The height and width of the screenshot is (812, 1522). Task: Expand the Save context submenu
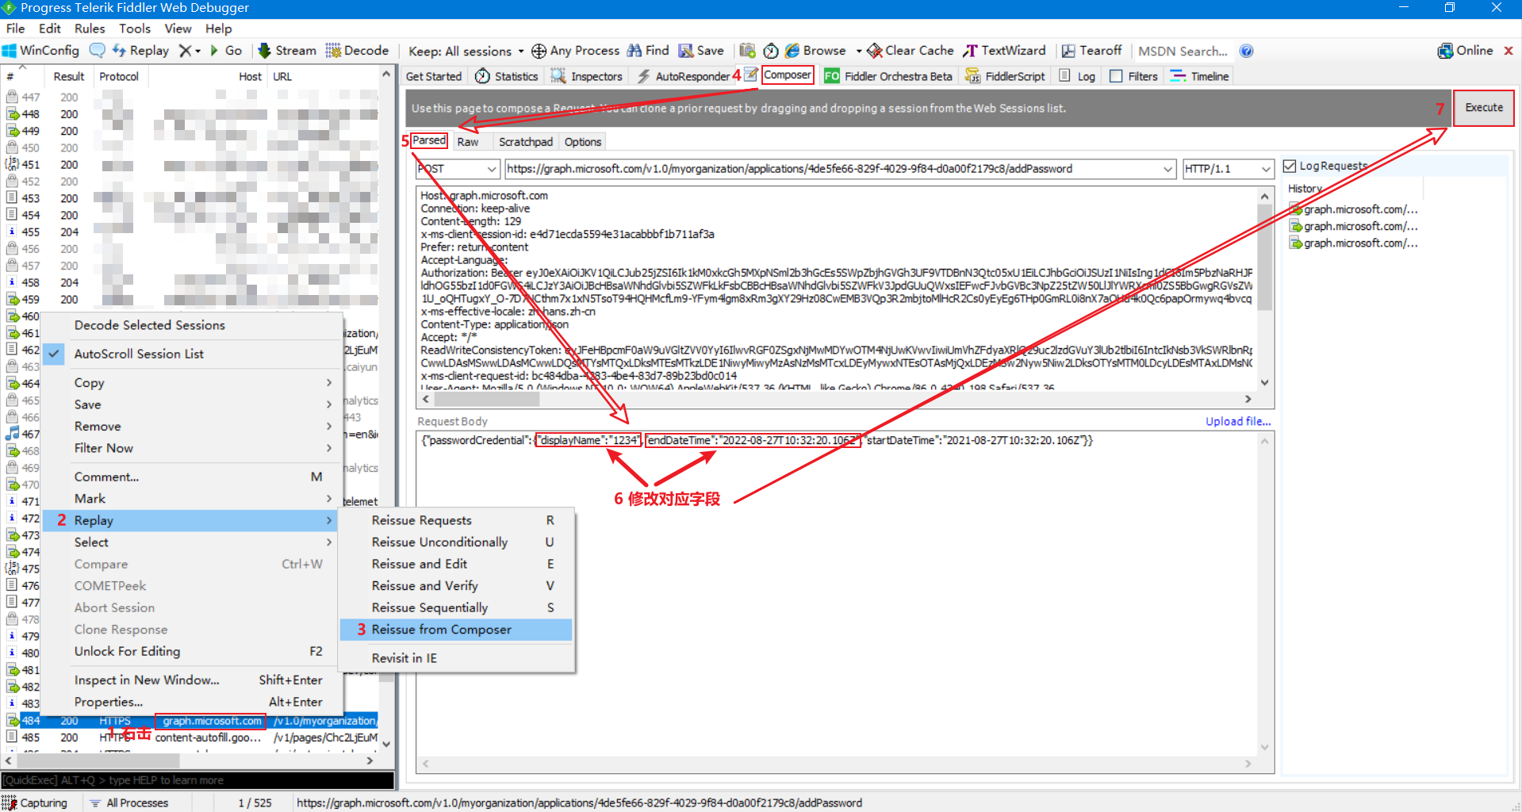[192, 404]
